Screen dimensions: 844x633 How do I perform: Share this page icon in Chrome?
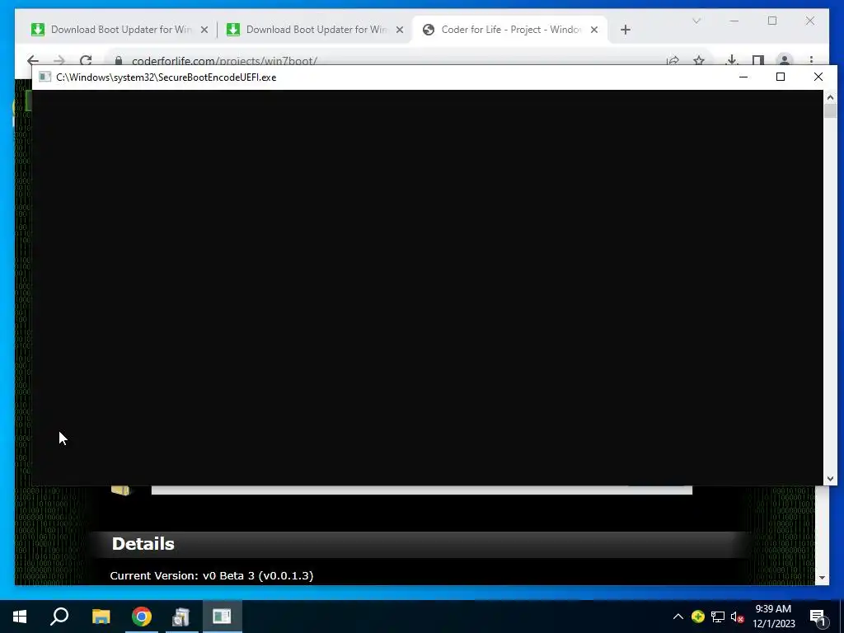click(673, 60)
